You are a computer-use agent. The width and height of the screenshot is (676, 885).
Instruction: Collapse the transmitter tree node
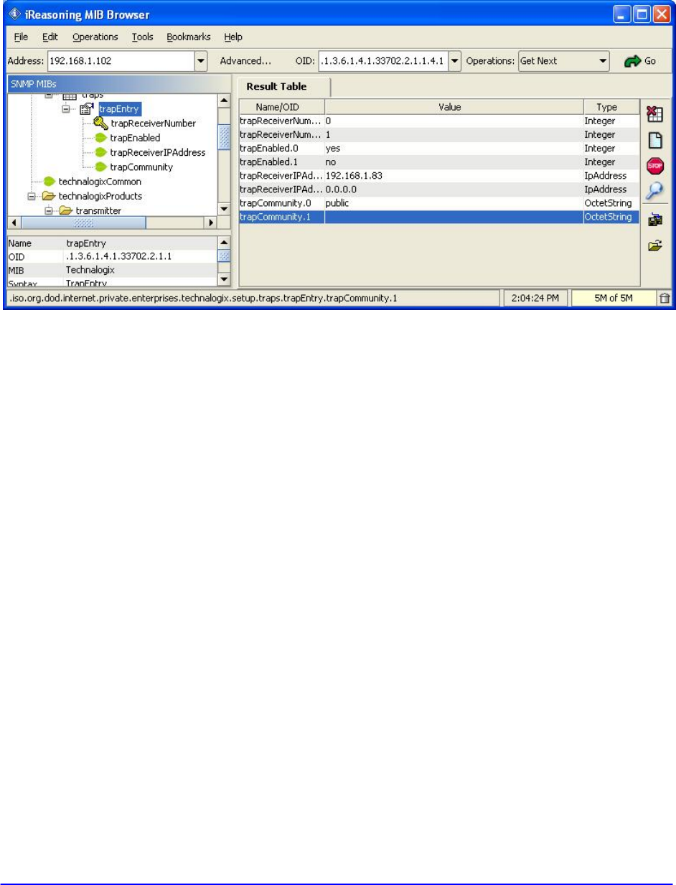tap(49, 210)
